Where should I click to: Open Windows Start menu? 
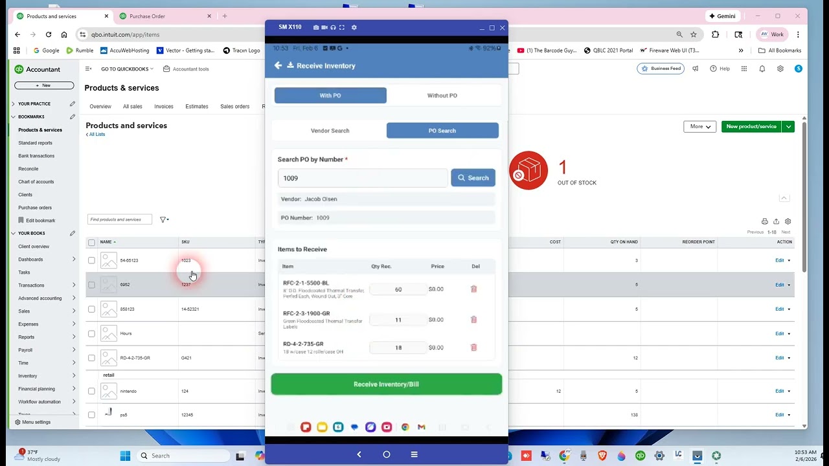pos(125,456)
